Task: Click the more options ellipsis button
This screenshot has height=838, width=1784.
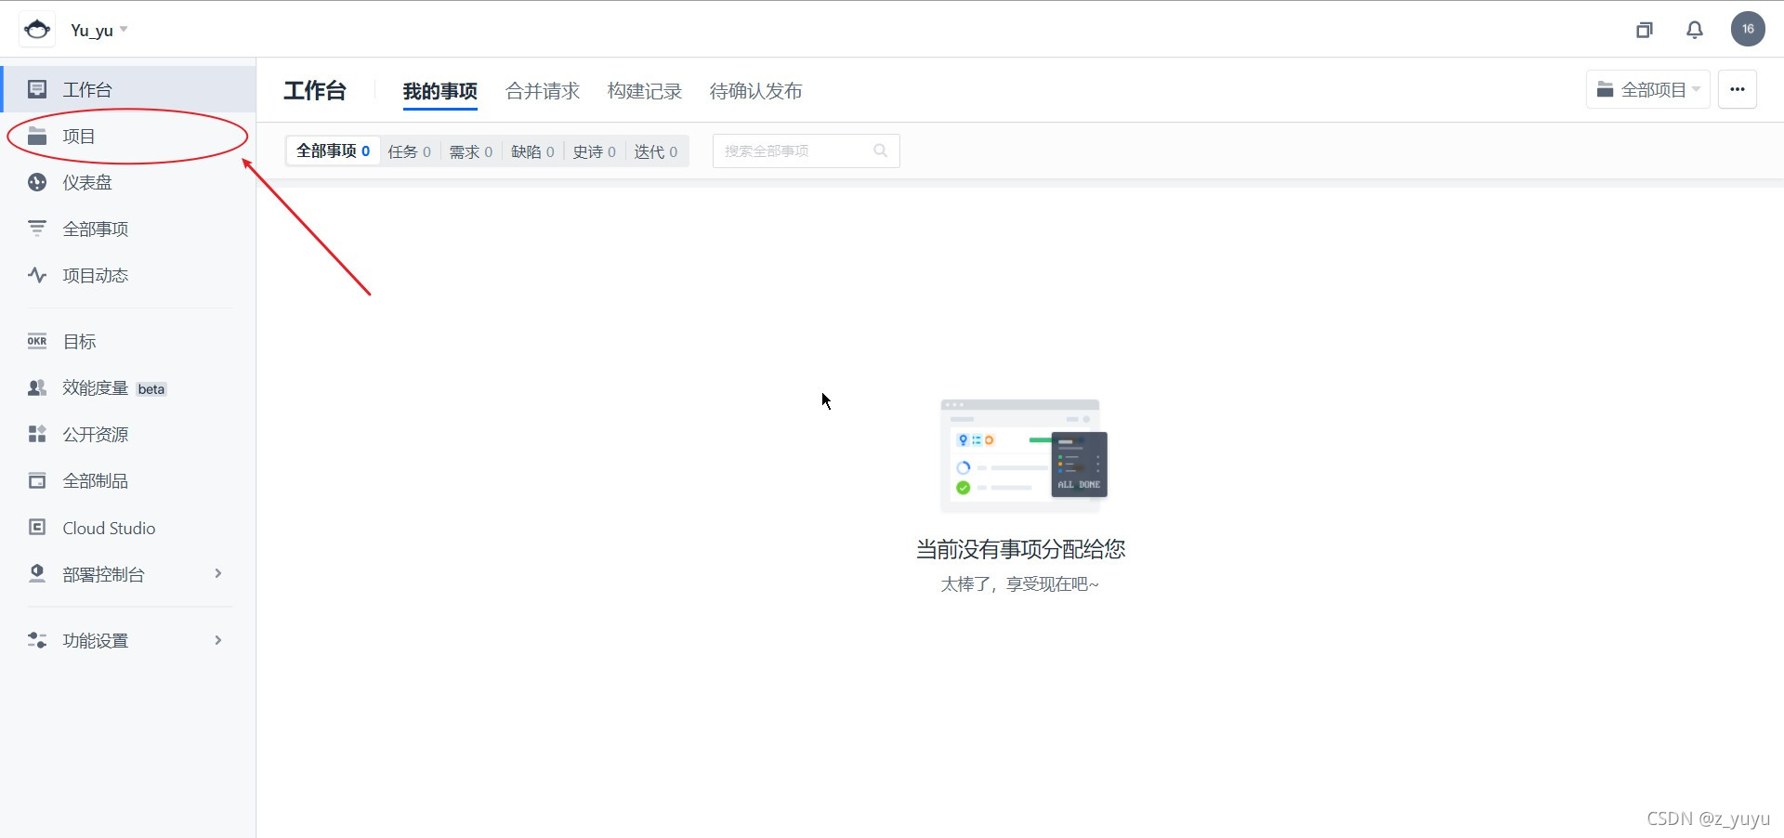Action: coord(1738,89)
